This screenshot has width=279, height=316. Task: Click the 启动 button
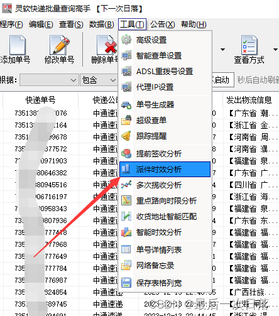click(x=222, y=80)
